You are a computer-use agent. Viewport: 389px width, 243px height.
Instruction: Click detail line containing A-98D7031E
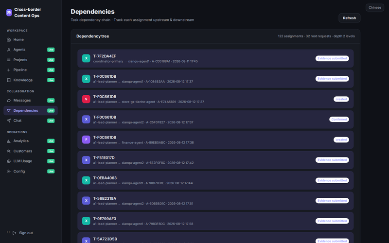coord(143,183)
